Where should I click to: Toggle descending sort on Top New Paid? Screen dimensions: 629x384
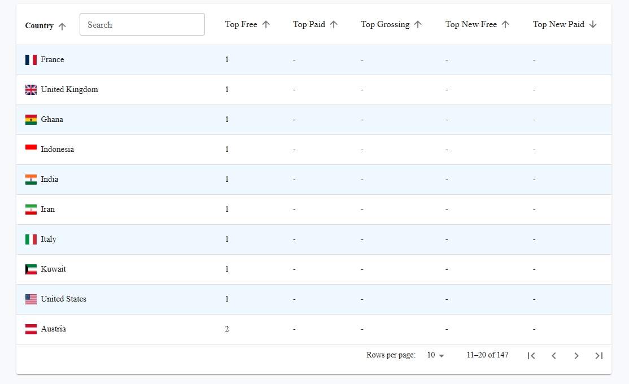click(593, 24)
